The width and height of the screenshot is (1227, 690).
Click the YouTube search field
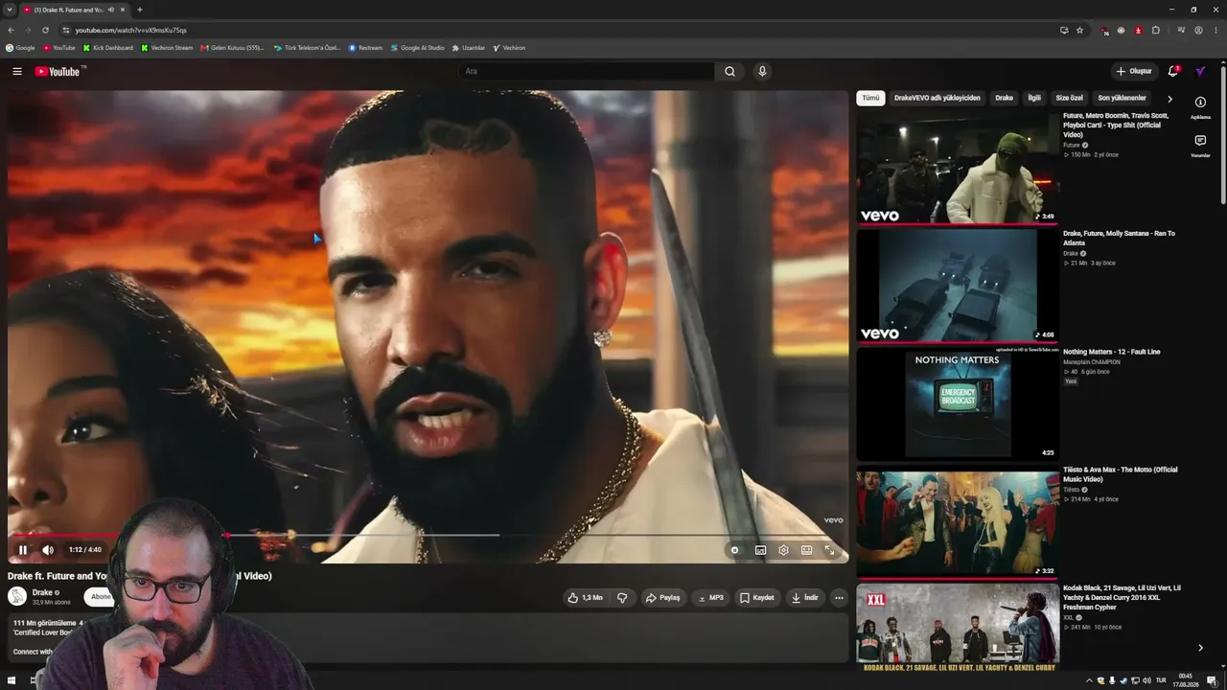pyautogui.click(x=587, y=71)
